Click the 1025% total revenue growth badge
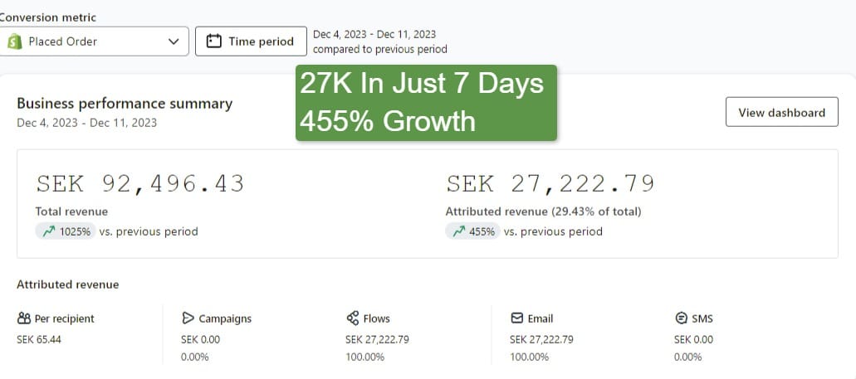Viewport: 856px width, 379px height. click(66, 231)
